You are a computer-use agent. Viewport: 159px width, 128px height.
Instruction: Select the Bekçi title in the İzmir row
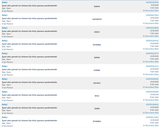5,104
